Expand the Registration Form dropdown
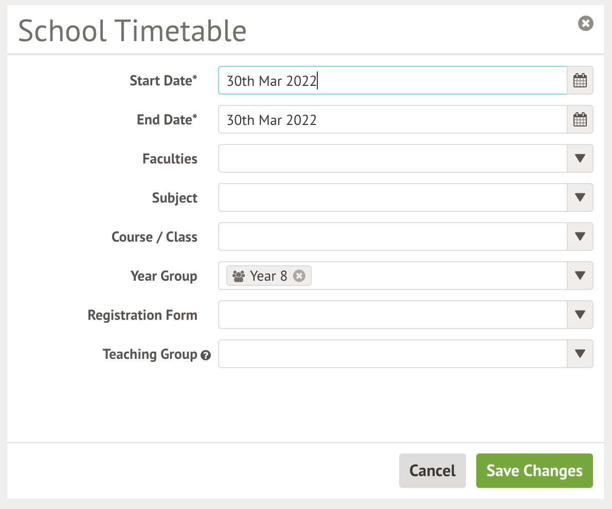Image resolution: width=612 pixels, height=509 pixels. [580, 315]
